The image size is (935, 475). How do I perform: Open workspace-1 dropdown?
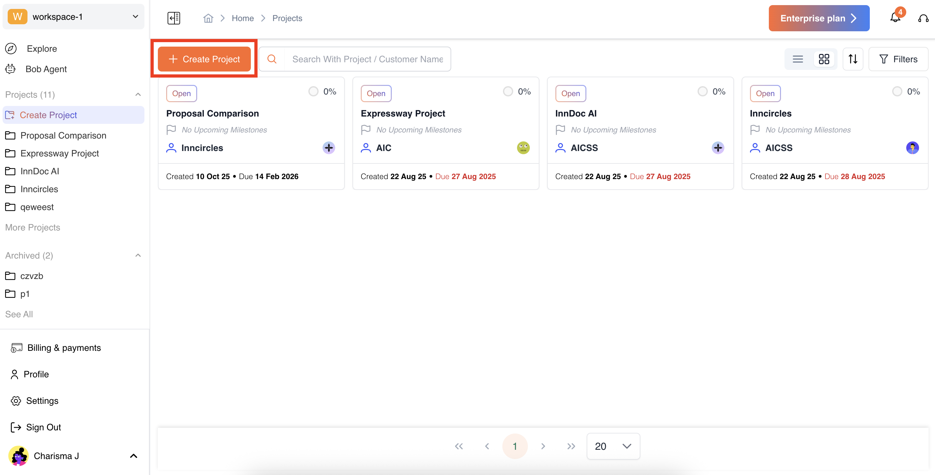click(73, 17)
